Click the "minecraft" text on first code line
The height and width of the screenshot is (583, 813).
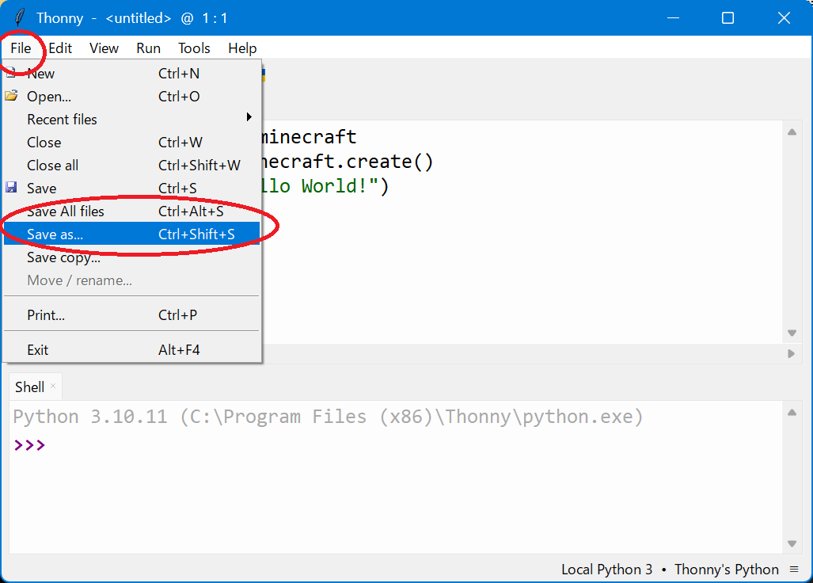coord(309,137)
